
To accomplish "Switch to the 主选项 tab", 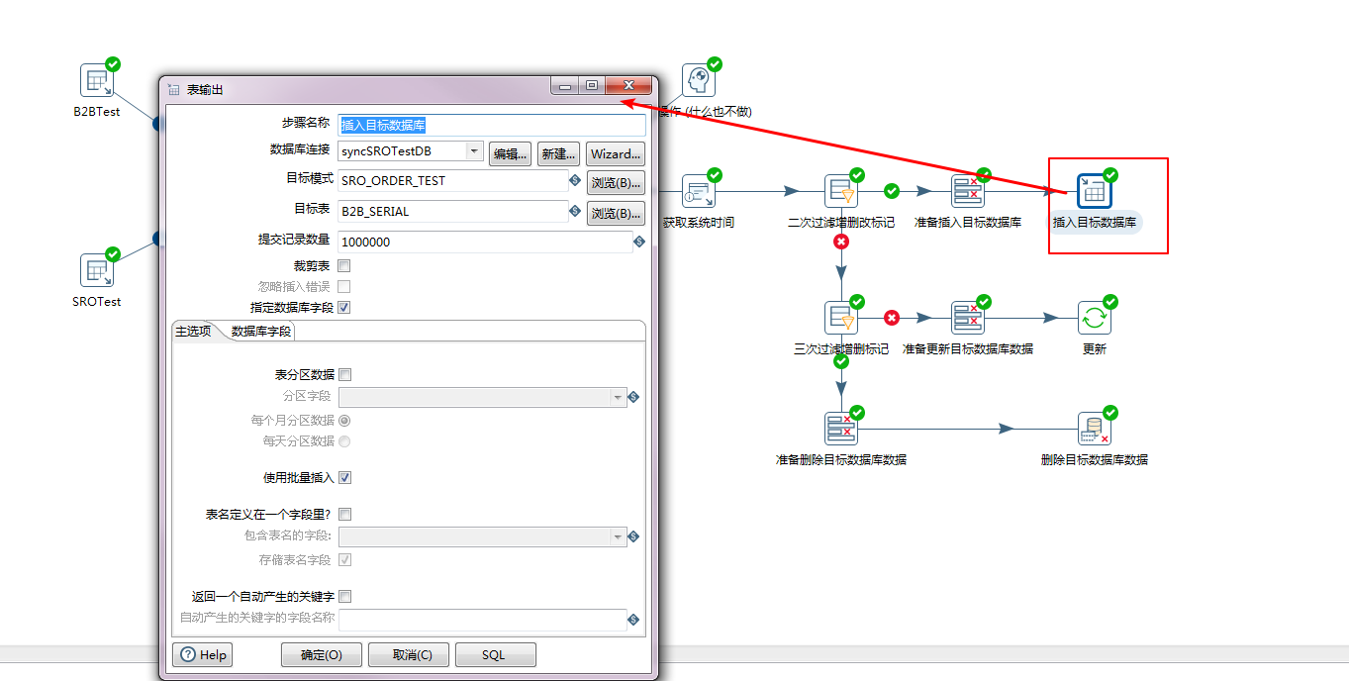I will tap(193, 331).
